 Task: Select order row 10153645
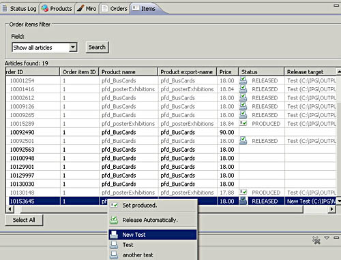point(171,201)
